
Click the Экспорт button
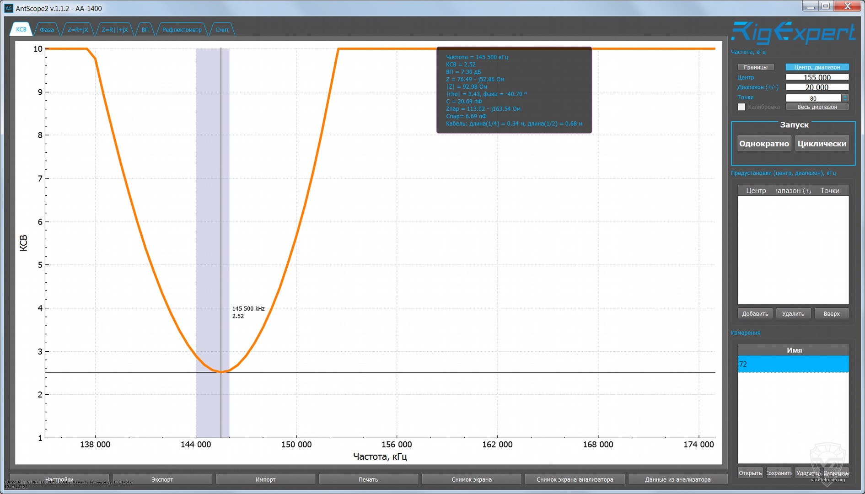coord(162,479)
